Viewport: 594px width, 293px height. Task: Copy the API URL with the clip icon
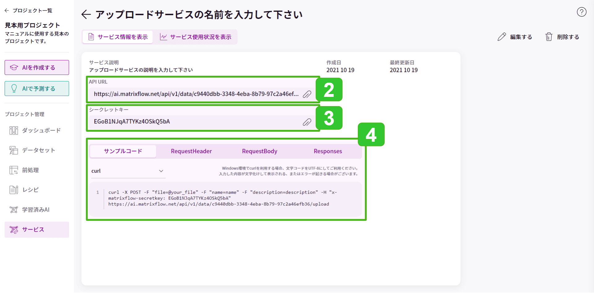[307, 94]
